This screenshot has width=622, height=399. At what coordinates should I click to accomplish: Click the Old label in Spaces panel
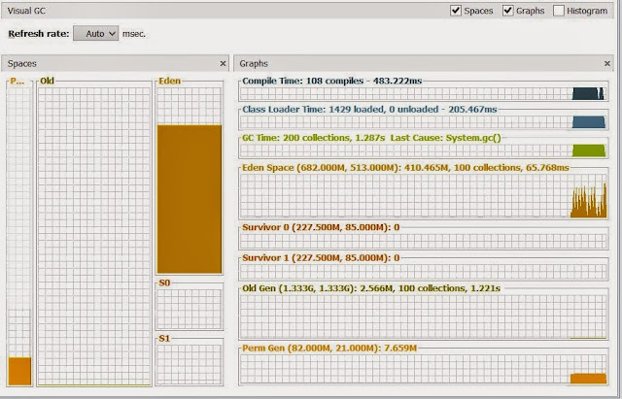47,81
